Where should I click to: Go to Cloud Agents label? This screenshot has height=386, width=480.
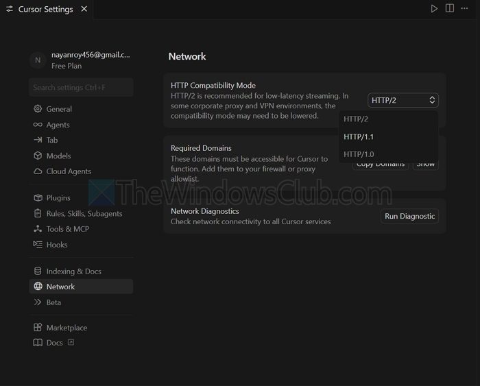(69, 171)
